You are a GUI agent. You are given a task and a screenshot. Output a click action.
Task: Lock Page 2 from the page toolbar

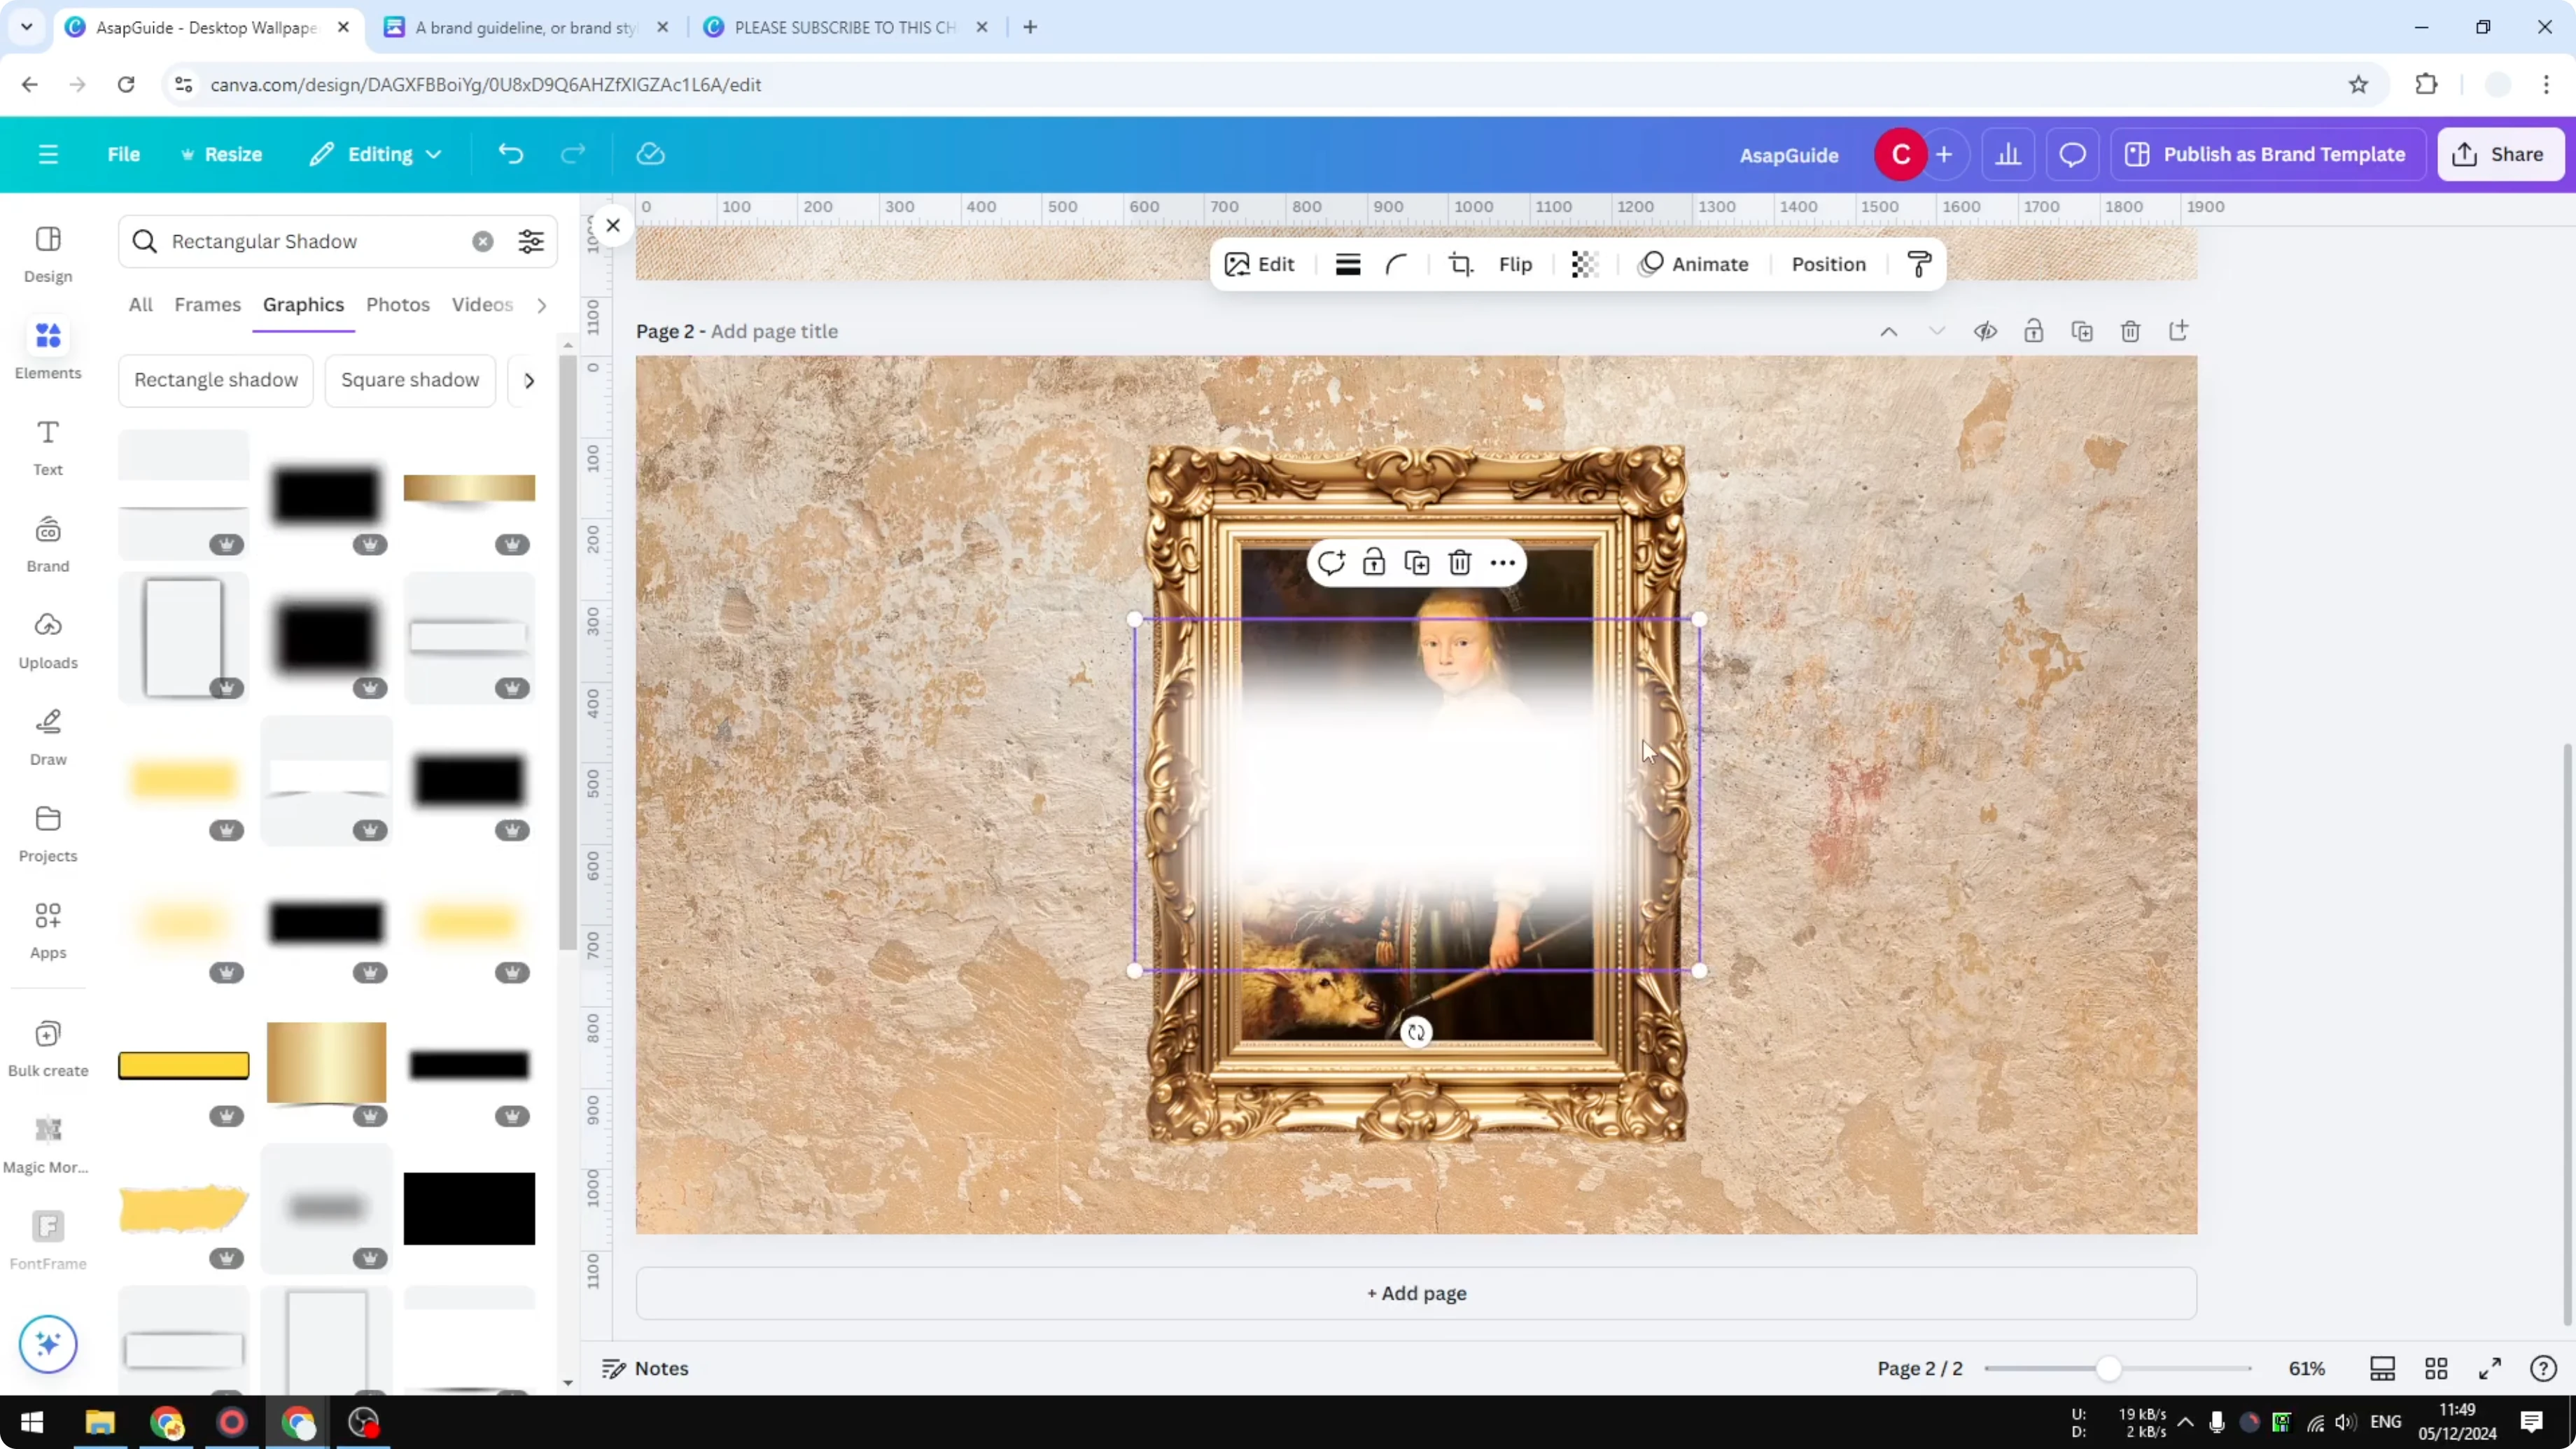point(2034,331)
